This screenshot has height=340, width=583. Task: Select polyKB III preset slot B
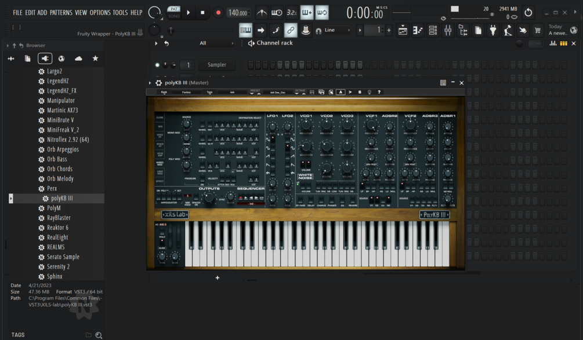pyautogui.click(x=360, y=92)
